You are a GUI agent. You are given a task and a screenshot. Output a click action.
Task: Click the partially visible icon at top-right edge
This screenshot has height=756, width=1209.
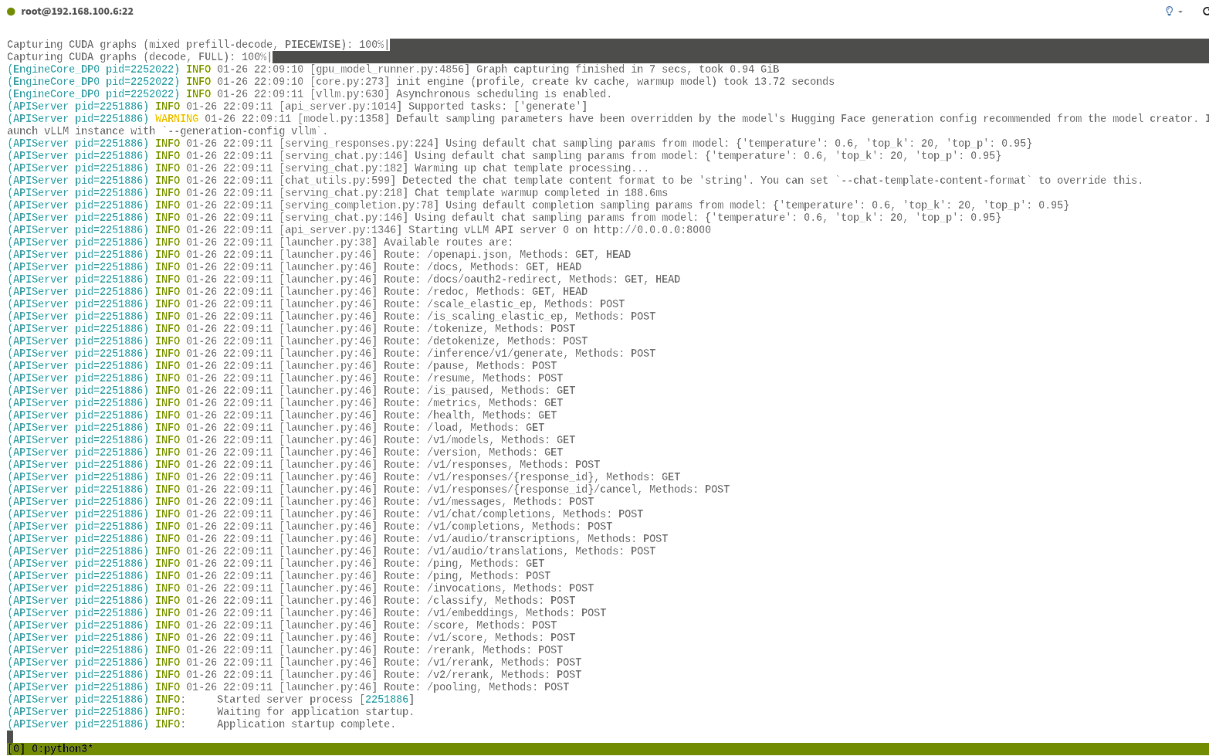click(1205, 11)
